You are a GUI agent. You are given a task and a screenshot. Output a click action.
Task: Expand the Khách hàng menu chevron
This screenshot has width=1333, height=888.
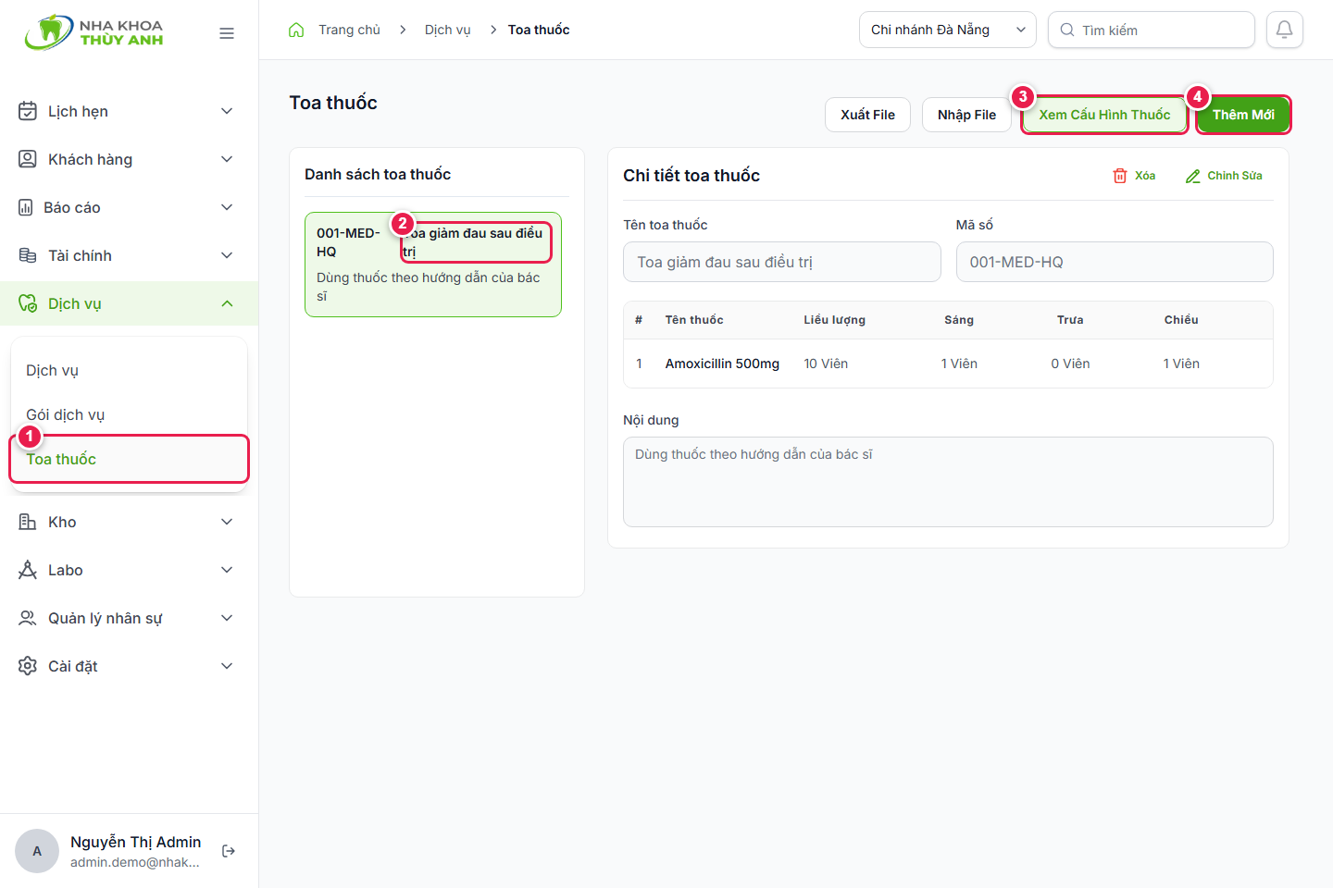(x=227, y=159)
